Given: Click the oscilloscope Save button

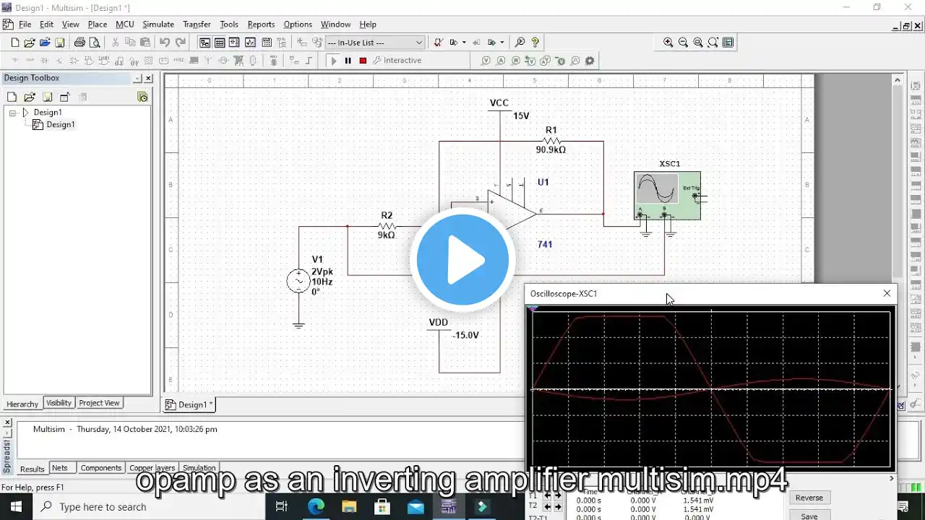Looking at the screenshot, I should click(x=809, y=516).
